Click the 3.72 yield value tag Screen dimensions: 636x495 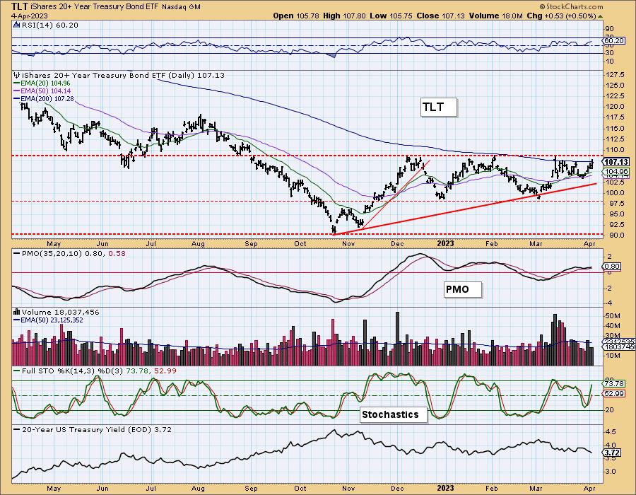pos(612,453)
